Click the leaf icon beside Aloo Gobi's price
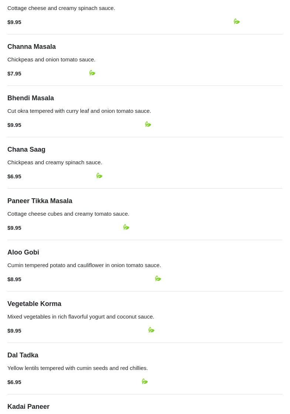 (158, 279)
